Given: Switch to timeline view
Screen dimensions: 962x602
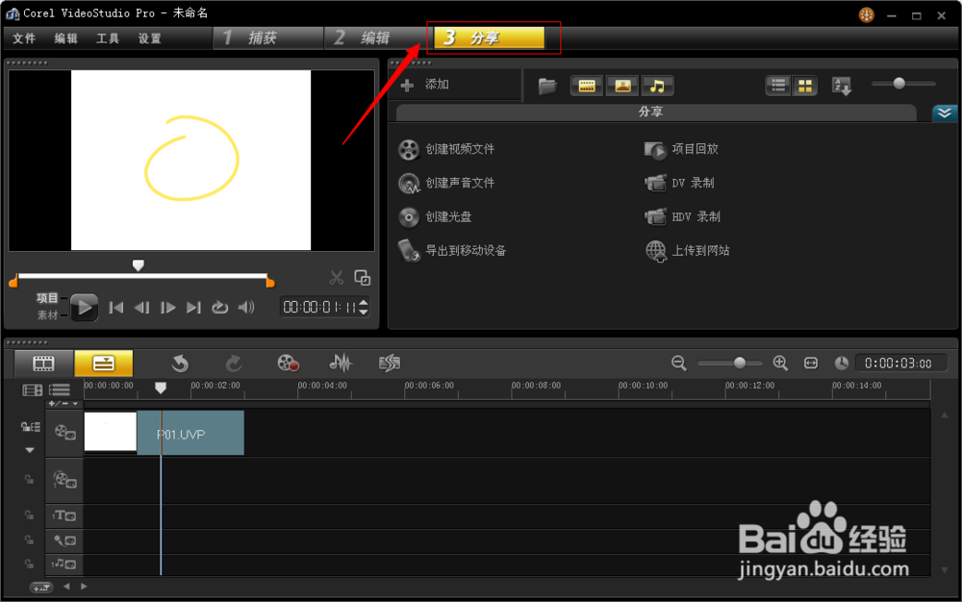Looking at the screenshot, I should coord(104,364).
